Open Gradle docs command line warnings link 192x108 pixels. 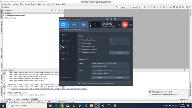pos(49,89)
